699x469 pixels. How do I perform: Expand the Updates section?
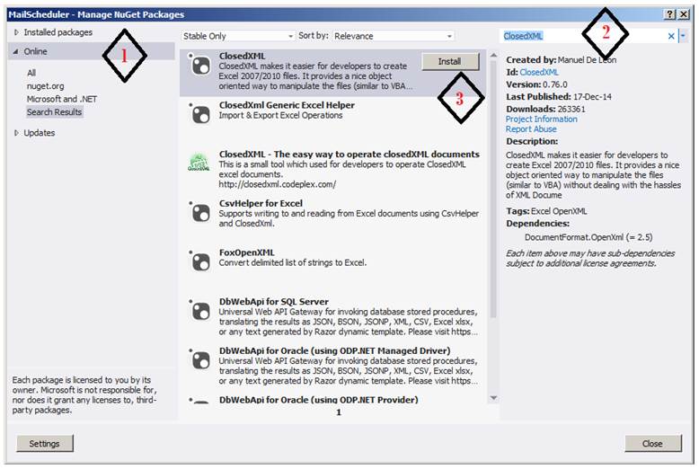click(16, 133)
